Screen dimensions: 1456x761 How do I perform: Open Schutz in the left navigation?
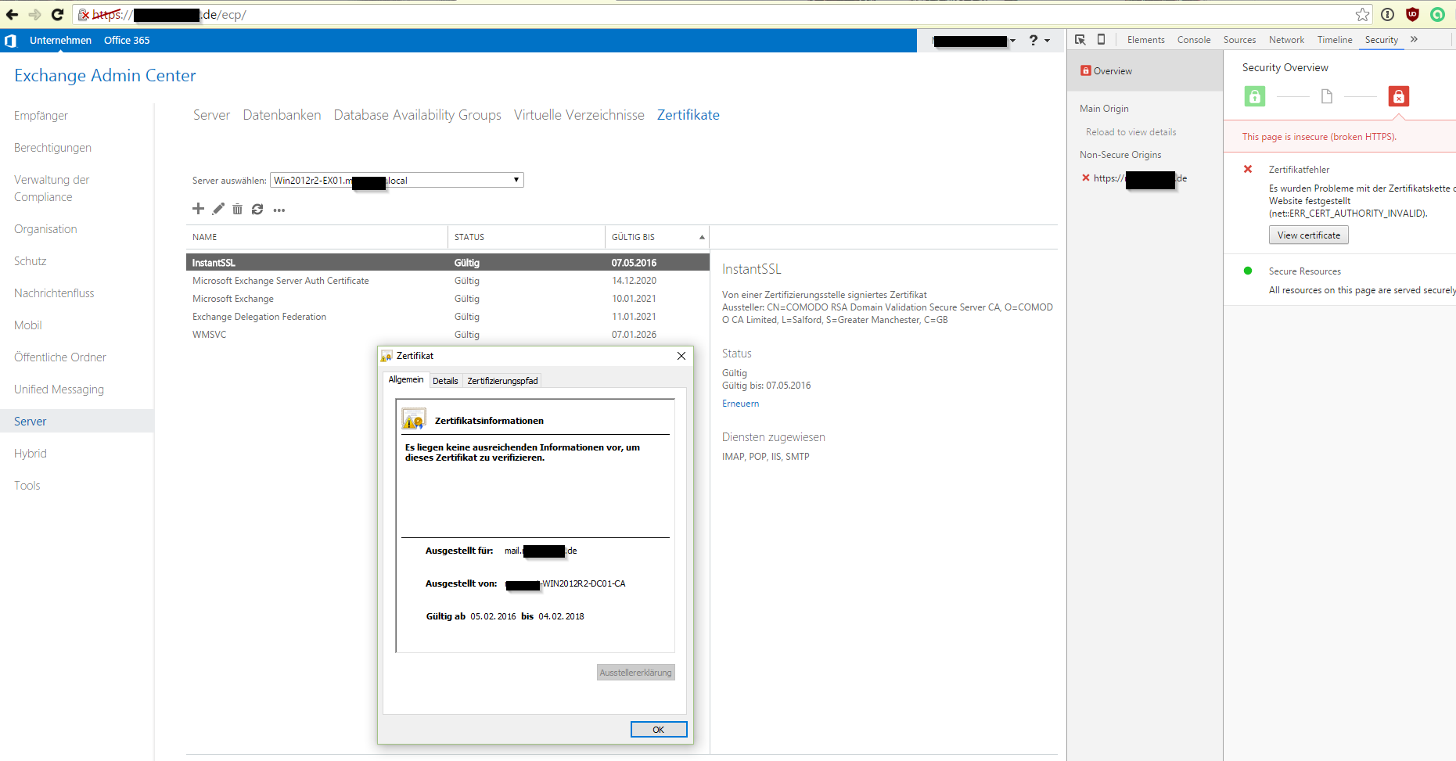click(x=30, y=261)
